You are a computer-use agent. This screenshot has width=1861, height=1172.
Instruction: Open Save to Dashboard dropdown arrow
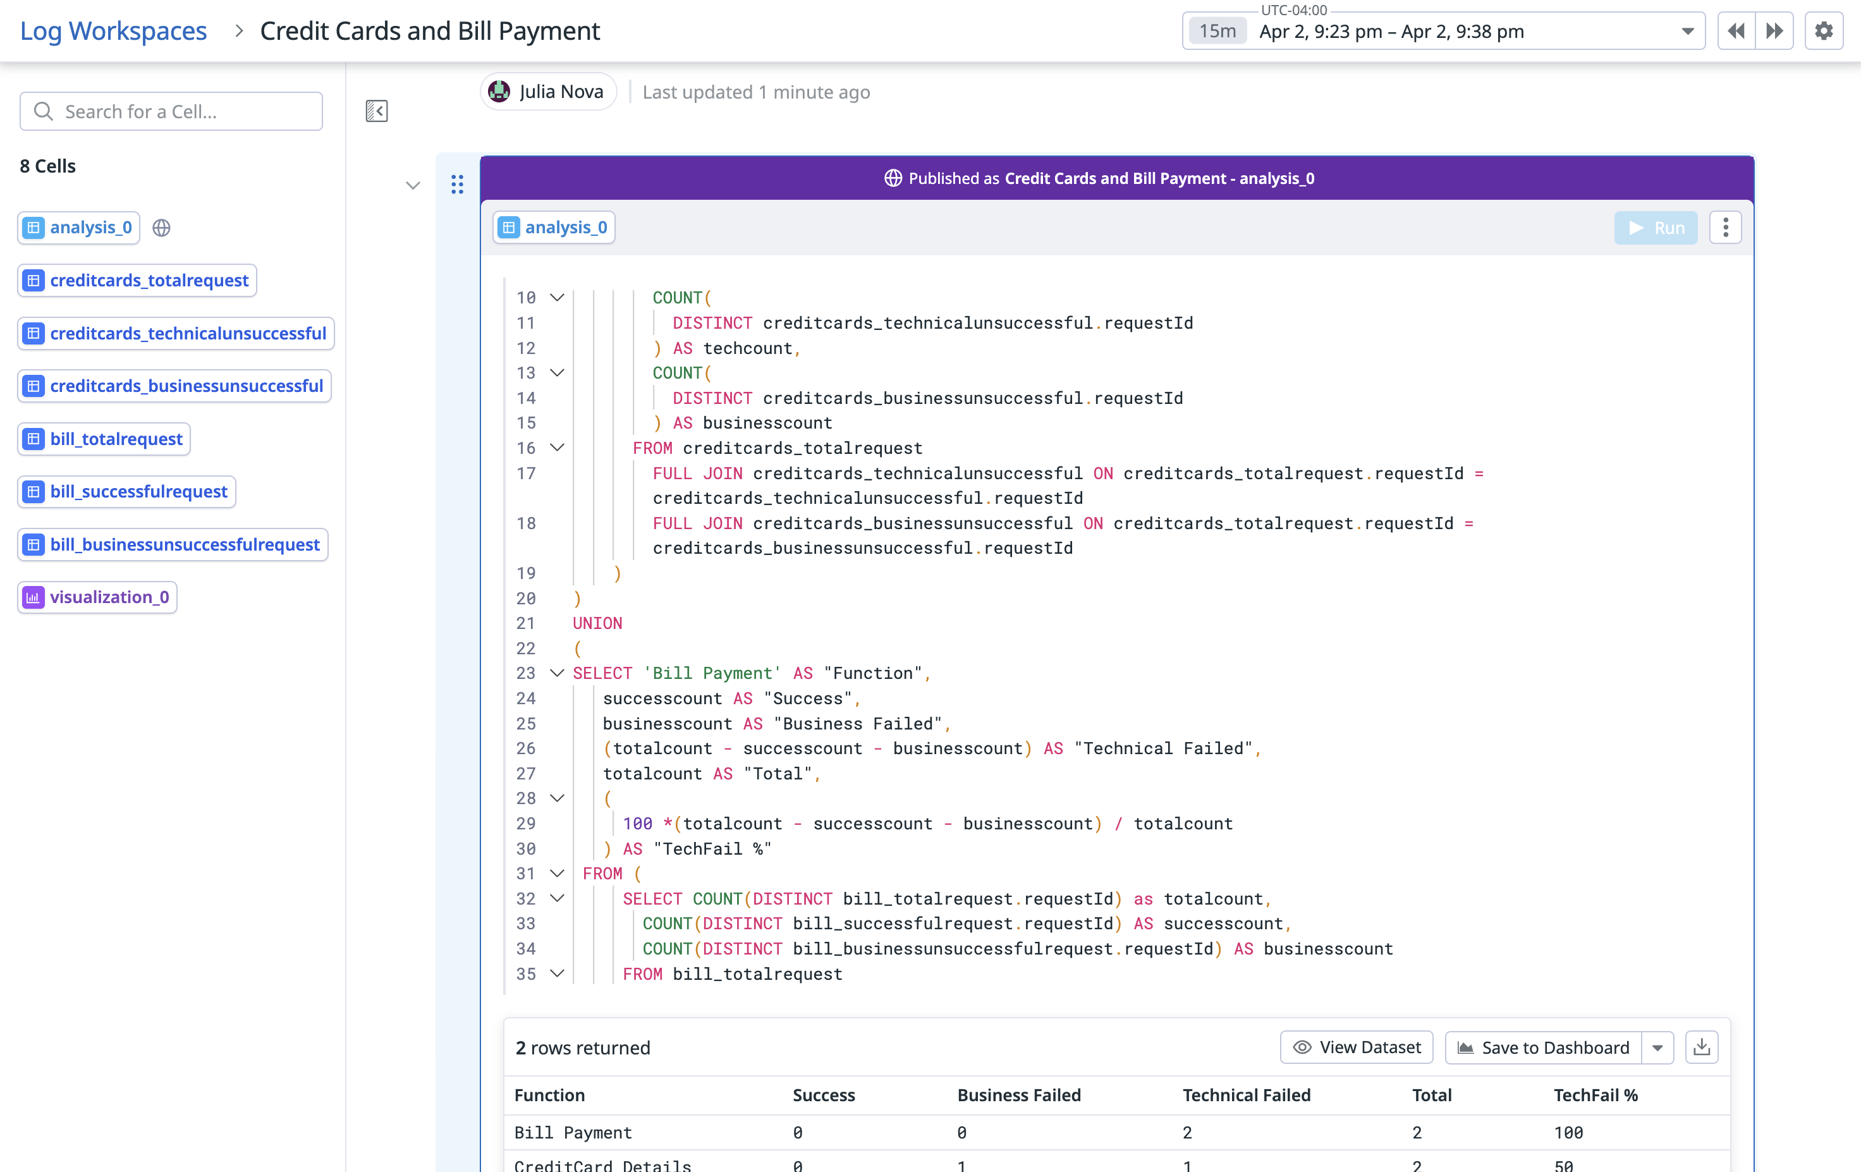click(1657, 1048)
